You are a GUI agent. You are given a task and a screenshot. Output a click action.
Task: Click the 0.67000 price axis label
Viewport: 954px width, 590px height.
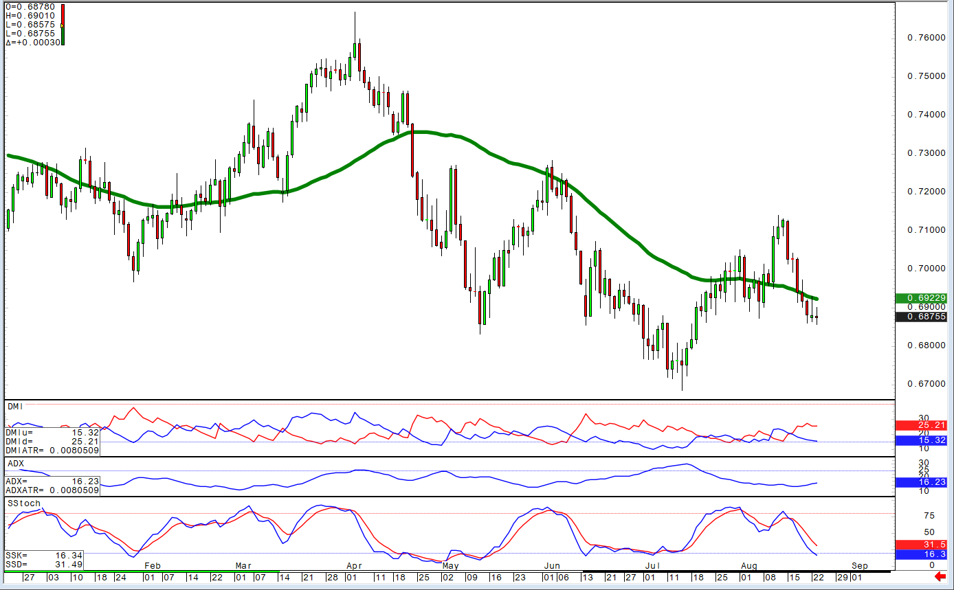coord(928,383)
